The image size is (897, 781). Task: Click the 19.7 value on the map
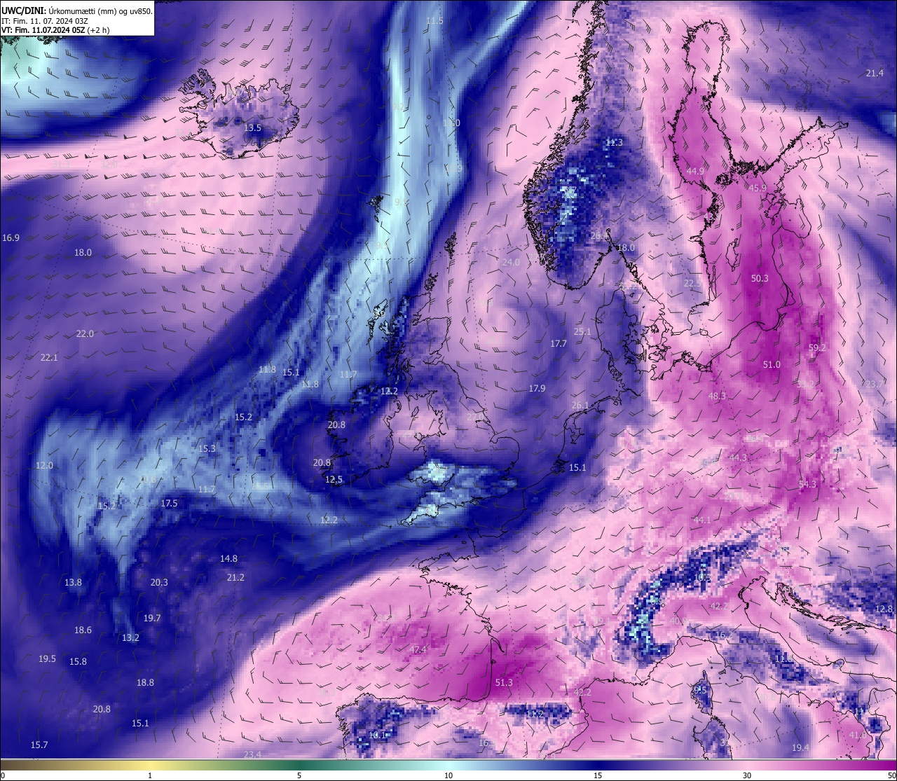coord(152,618)
